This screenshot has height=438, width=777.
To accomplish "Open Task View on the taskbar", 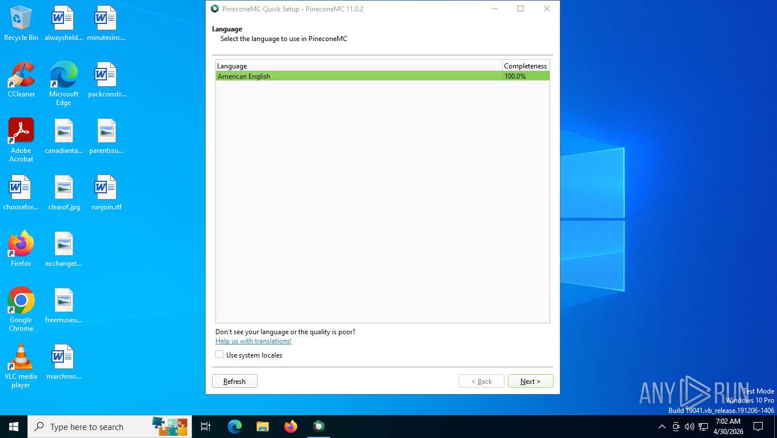I will (206, 426).
